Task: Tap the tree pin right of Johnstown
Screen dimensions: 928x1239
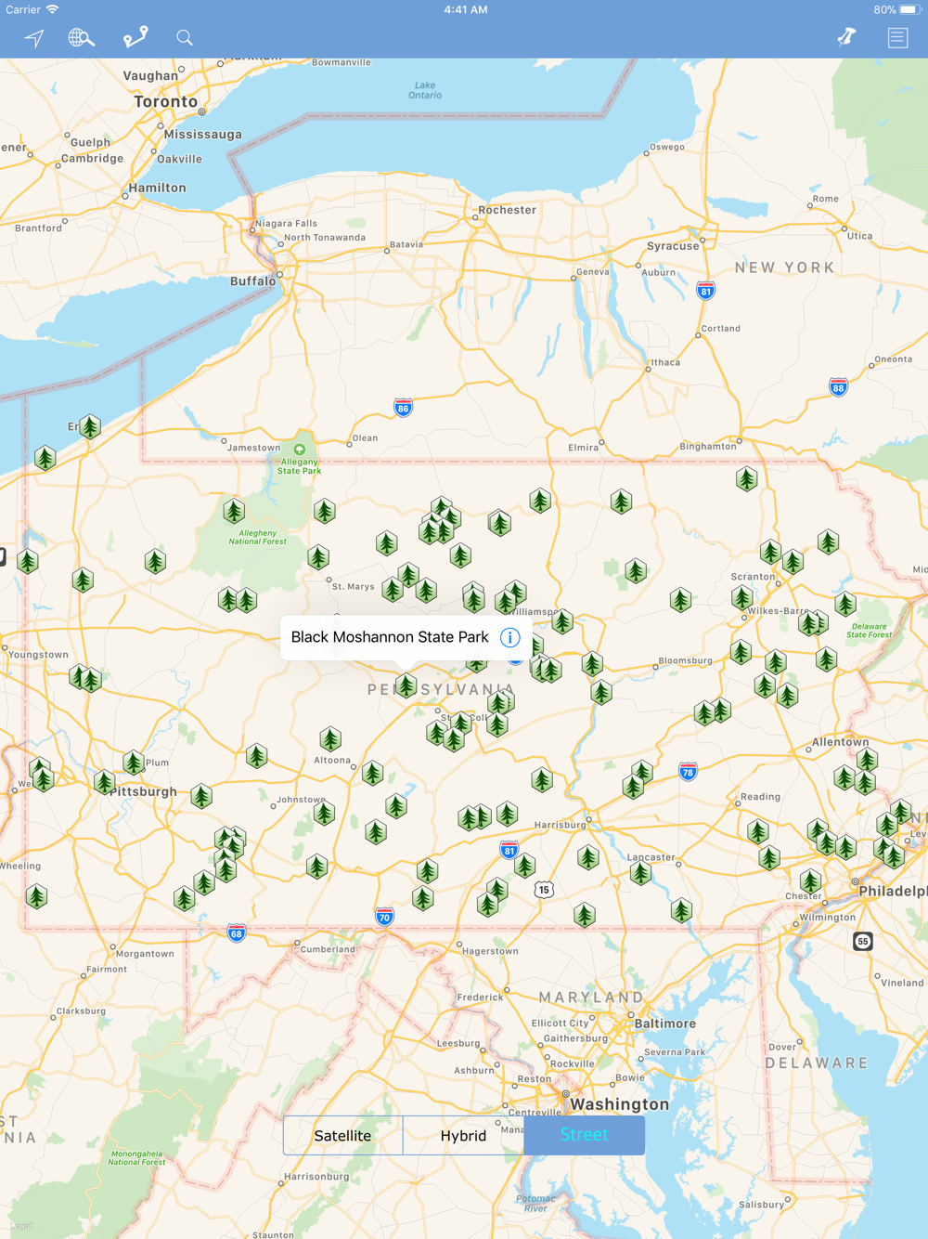Action: coord(324,814)
